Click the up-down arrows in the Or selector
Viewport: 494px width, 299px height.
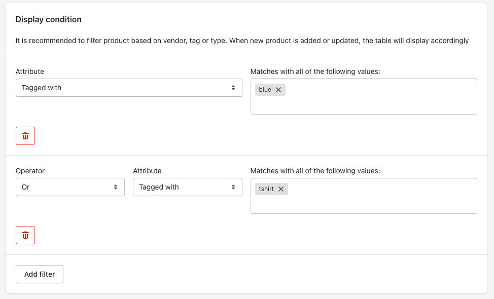click(x=116, y=188)
